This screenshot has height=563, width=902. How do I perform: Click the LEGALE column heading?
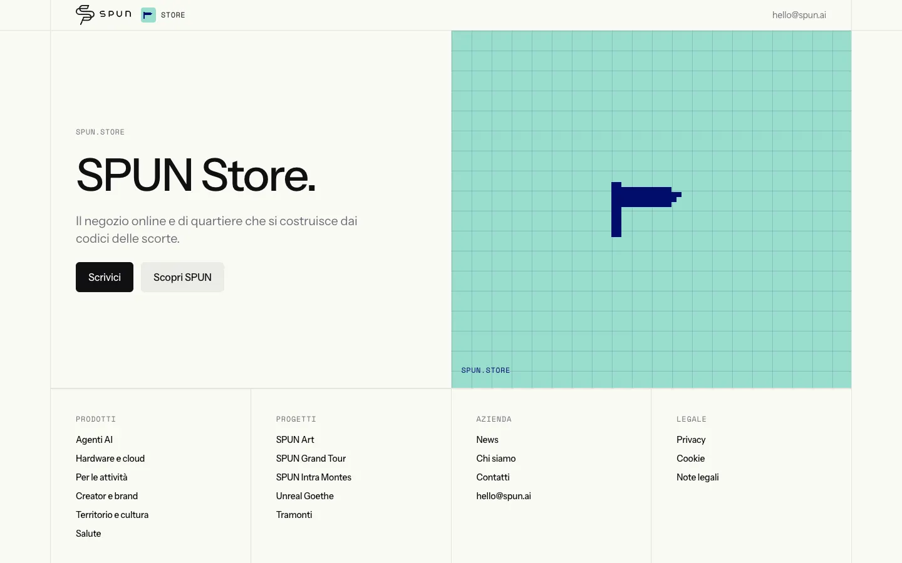pyautogui.click(x=692, y=419)
